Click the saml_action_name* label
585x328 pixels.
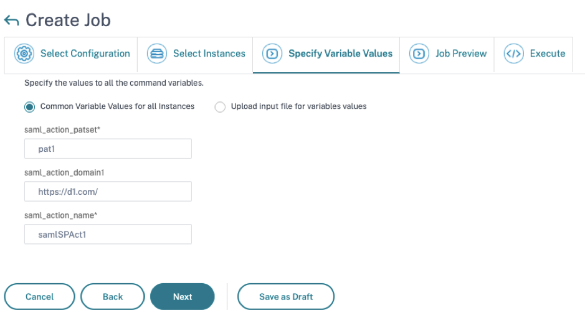[x=61, y=215]
